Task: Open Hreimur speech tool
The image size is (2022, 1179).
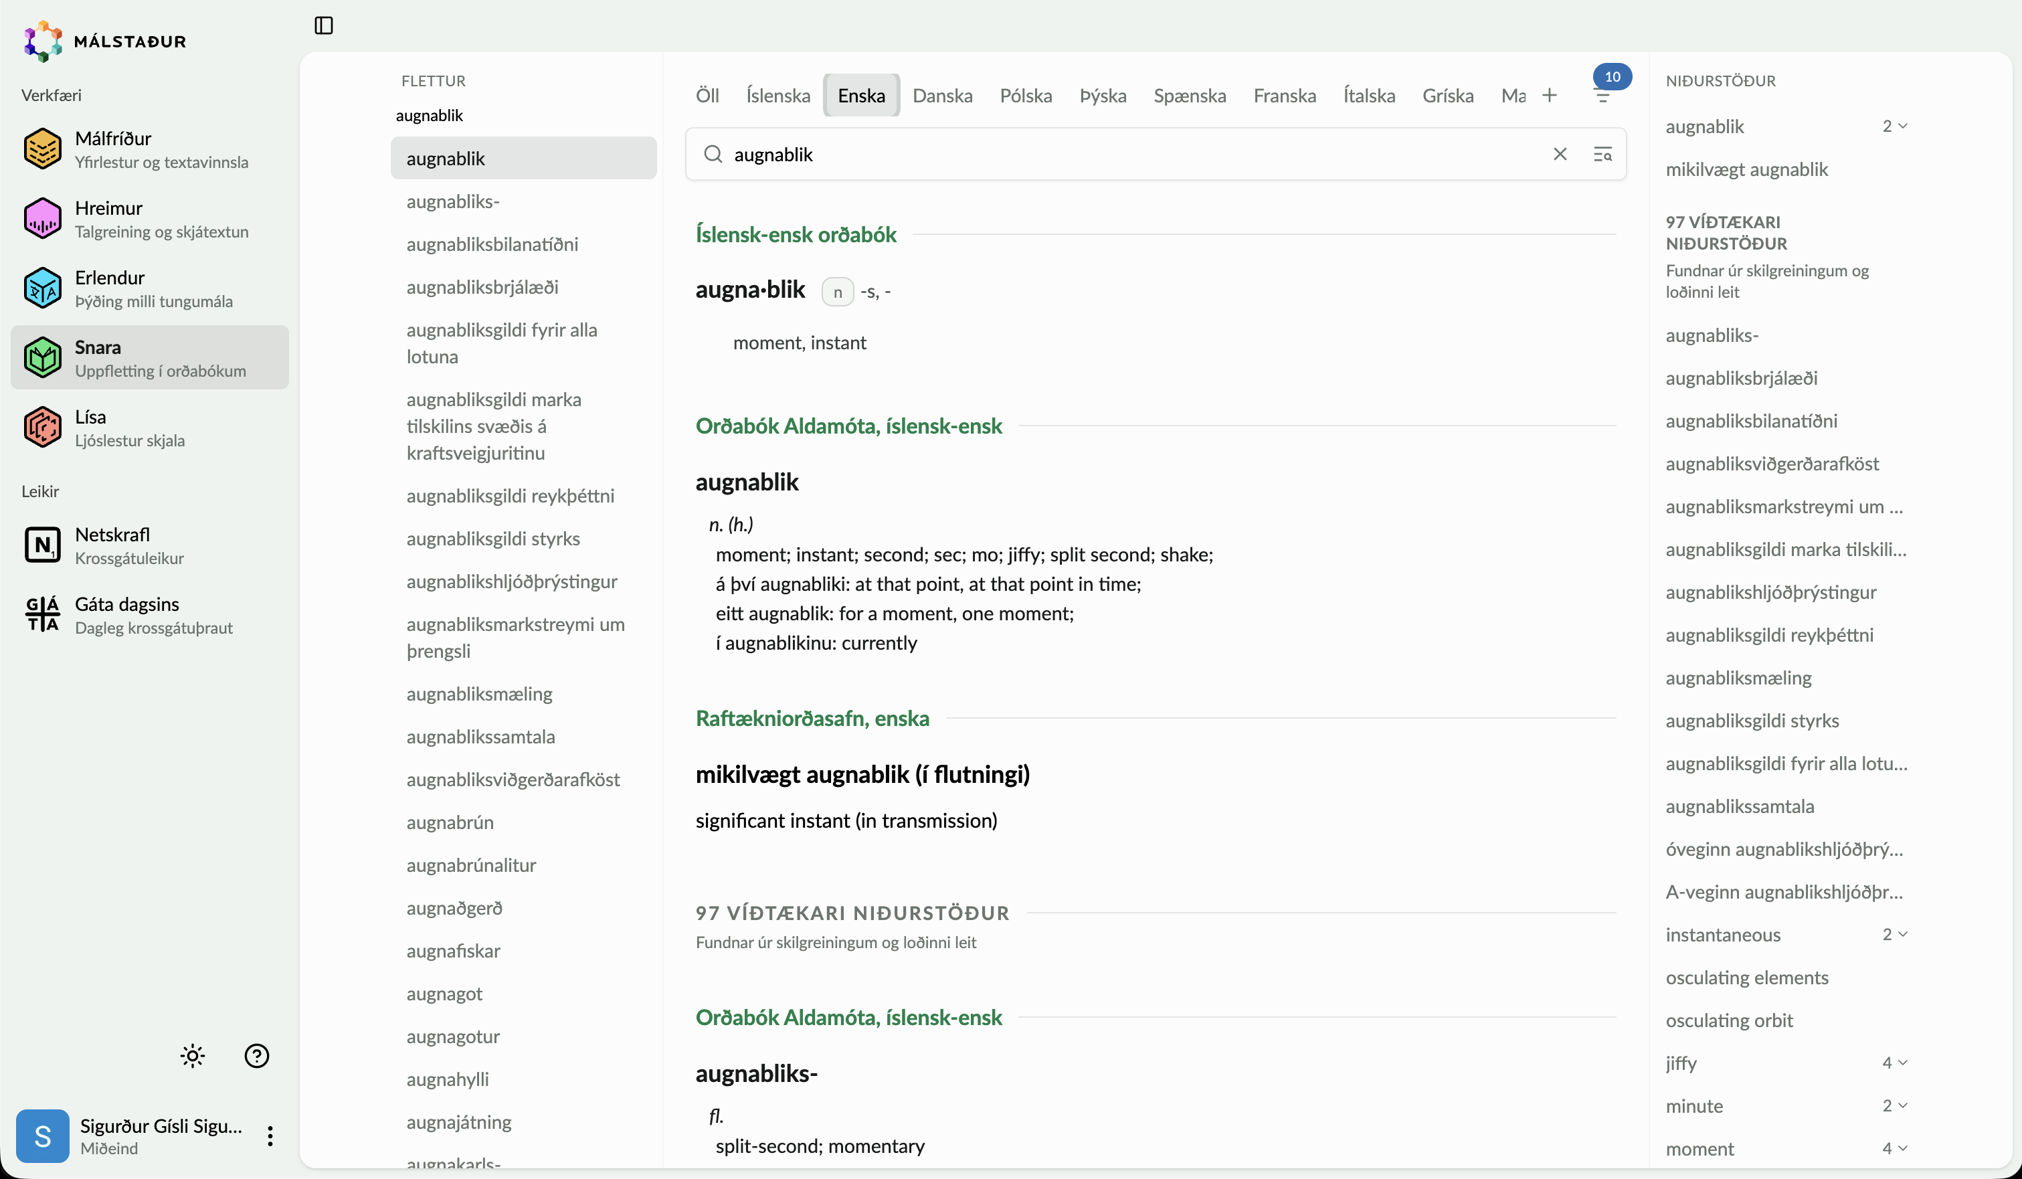Action: (x=149, y=219)
